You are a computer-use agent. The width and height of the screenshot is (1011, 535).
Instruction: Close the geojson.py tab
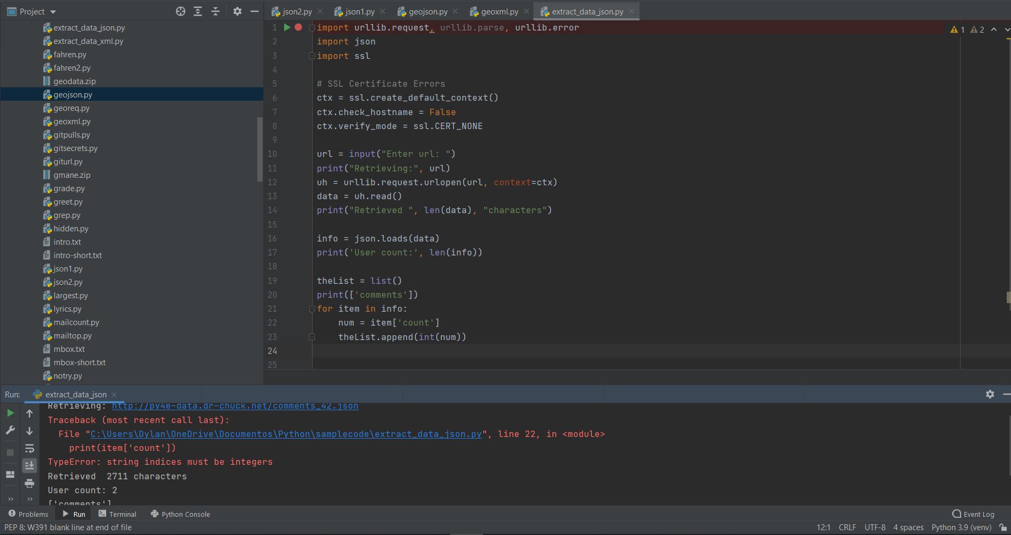click(455, 11)
